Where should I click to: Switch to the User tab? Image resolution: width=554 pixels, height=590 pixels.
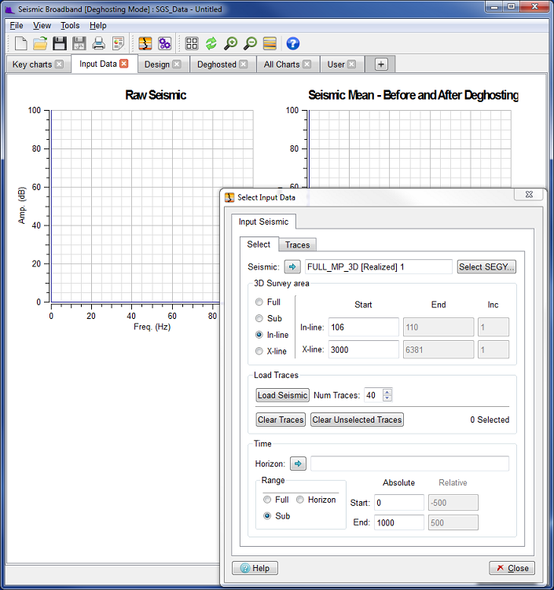coord(336,64)
